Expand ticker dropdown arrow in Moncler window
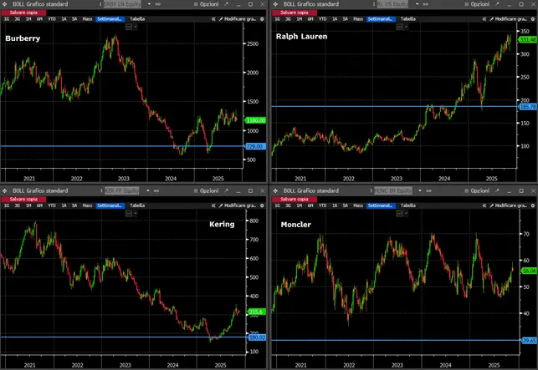The width and height of the screenshot is (538, 370). [x=420, y=190]
